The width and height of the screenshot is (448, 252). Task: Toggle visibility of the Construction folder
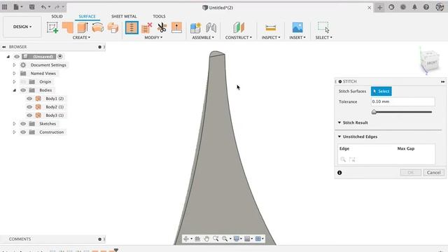point(23,132)
